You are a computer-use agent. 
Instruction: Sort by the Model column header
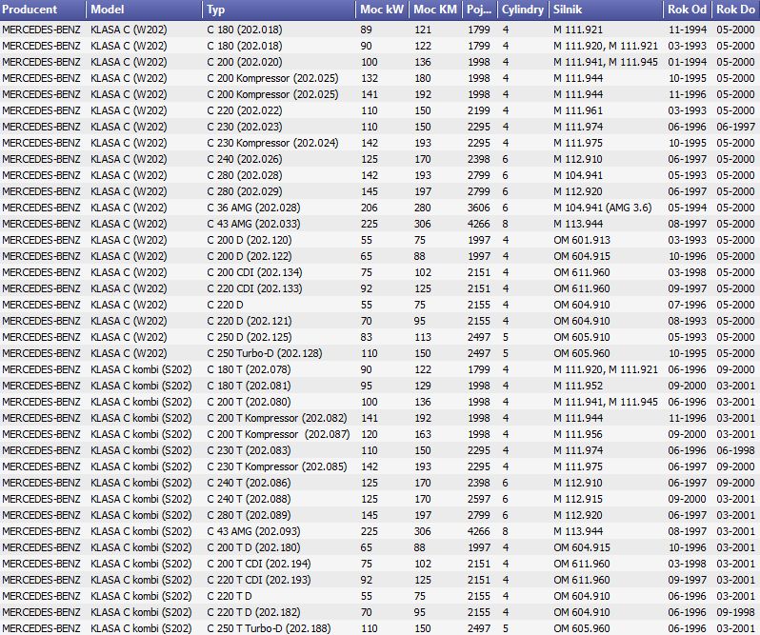coord(145,10)
